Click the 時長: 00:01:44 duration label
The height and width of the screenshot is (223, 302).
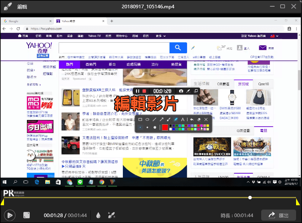click(x=237, y=216)
